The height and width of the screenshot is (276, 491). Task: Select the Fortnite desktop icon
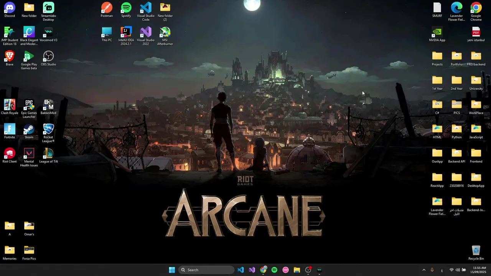click(10, 131)
